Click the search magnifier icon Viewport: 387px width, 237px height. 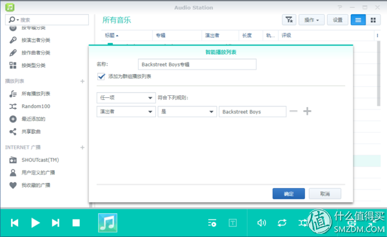pyautogui.click(x=12, y=19)
